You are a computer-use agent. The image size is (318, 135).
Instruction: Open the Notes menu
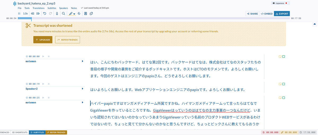click(x=74, y=8)
